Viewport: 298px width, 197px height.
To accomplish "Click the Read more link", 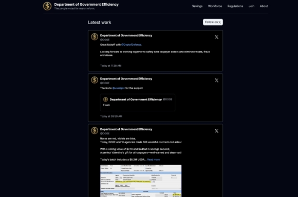I will (x=154, y=160).
